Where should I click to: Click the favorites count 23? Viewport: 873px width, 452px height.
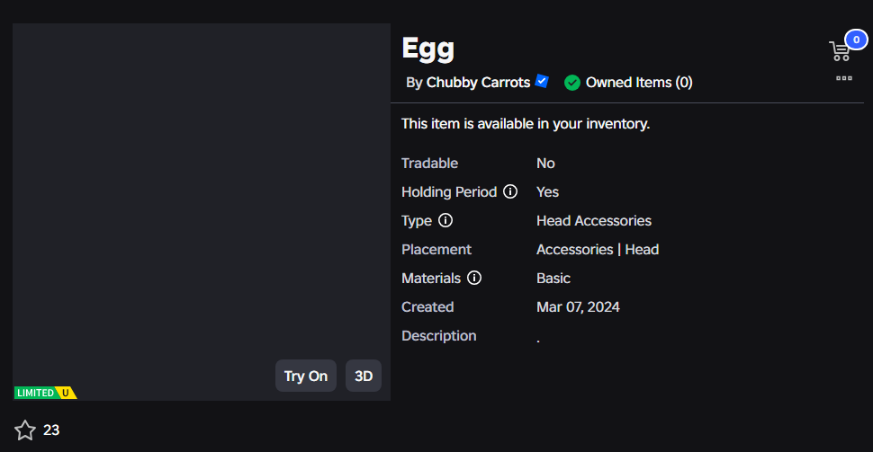click(51, 430)
